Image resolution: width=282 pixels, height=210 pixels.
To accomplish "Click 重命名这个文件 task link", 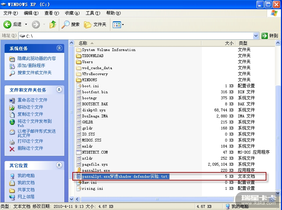I will point(32,100).
